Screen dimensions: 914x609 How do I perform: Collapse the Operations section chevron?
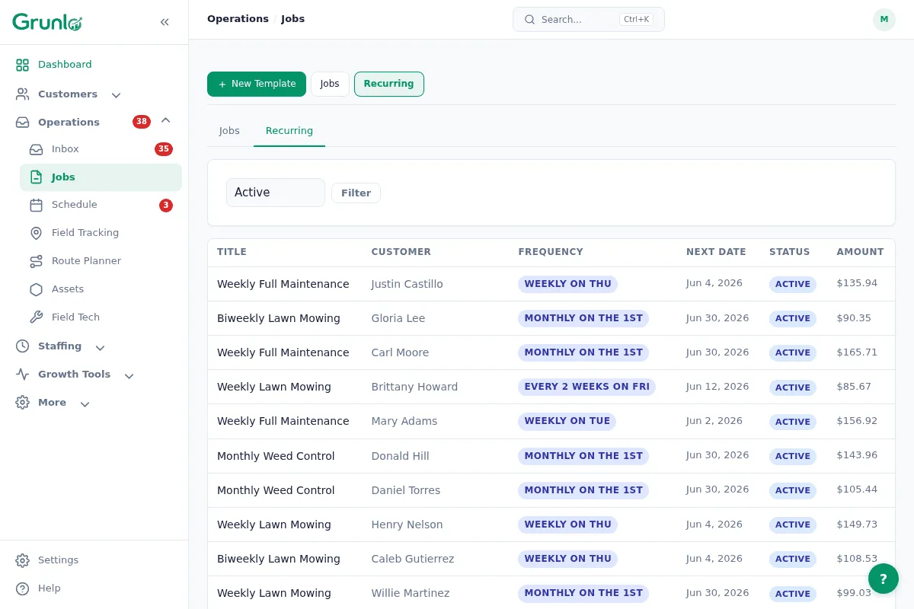(165, 121)
